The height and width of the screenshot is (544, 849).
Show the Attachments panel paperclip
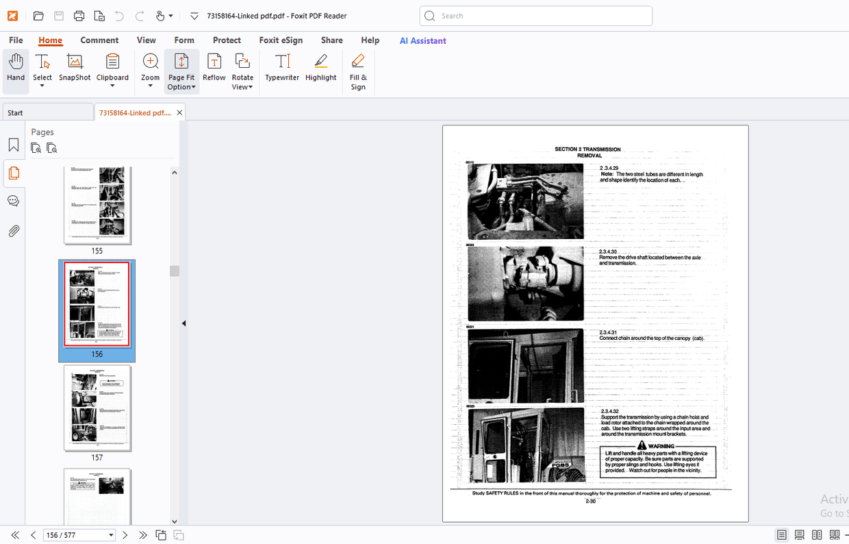(14, 231)
